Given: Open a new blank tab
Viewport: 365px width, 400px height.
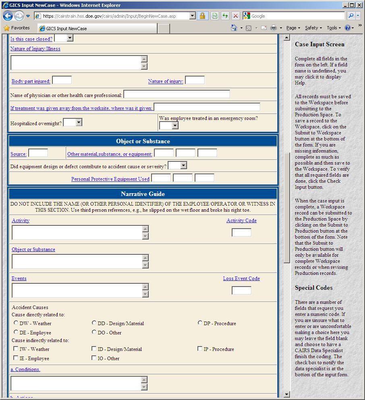Looking at the screenshot, I should tap(164, 29).
